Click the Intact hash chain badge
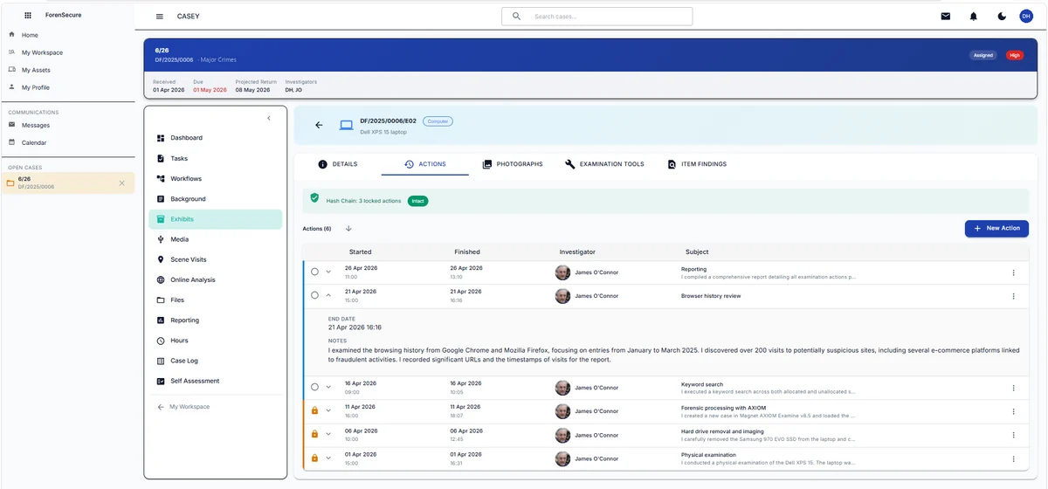Viewport: 1048px width, 489px height. (x=417, y=201)
